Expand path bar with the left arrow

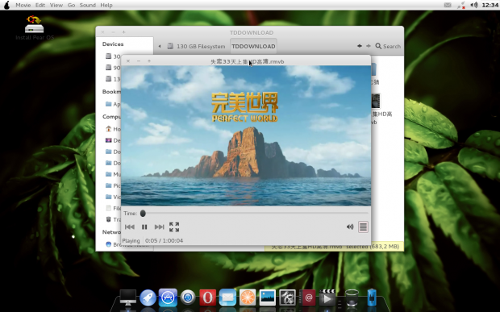(160, 46)
